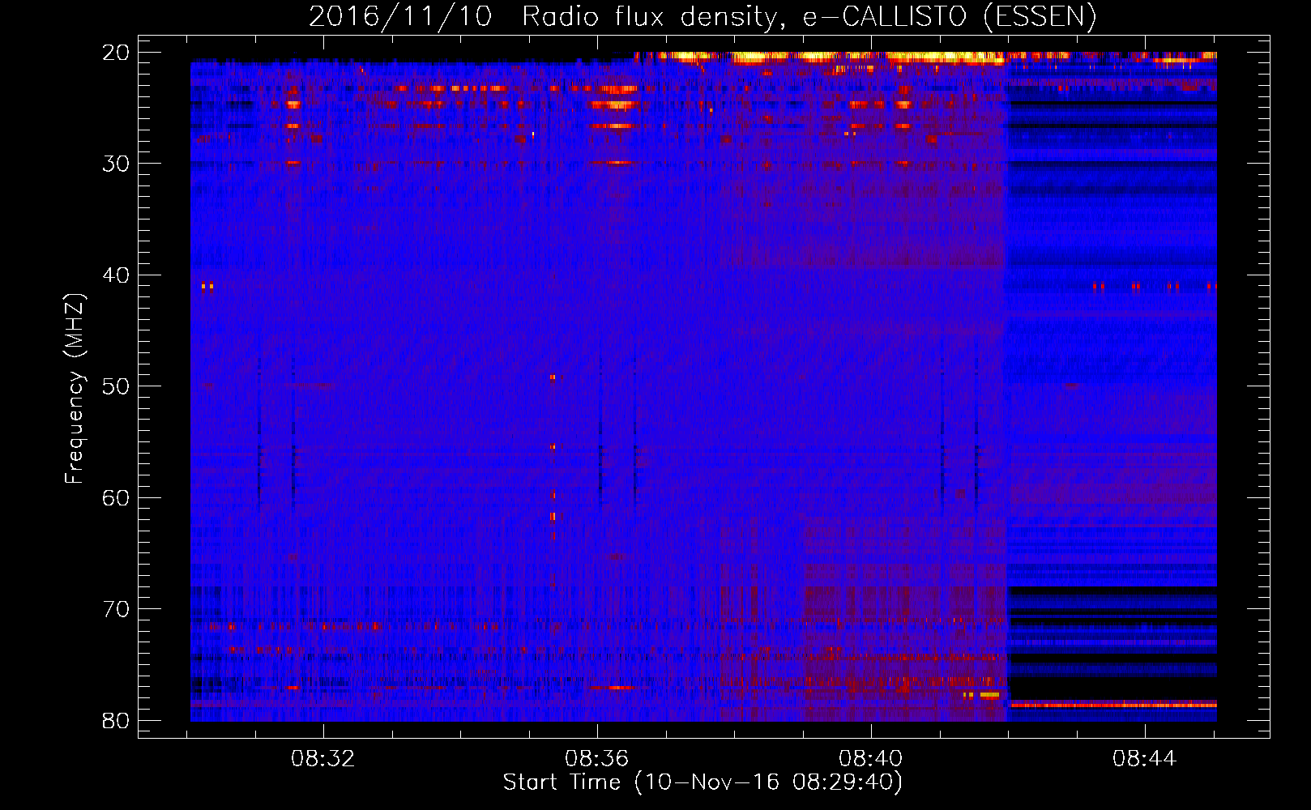The image size is (1311, 810).
Task: Click the 'Frequency (MHZ)' axis label
Action: pos(74,389)
